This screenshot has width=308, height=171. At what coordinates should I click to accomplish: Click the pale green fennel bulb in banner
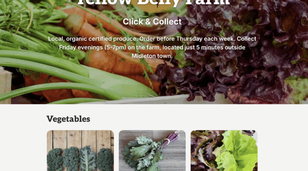click(122, 82)
